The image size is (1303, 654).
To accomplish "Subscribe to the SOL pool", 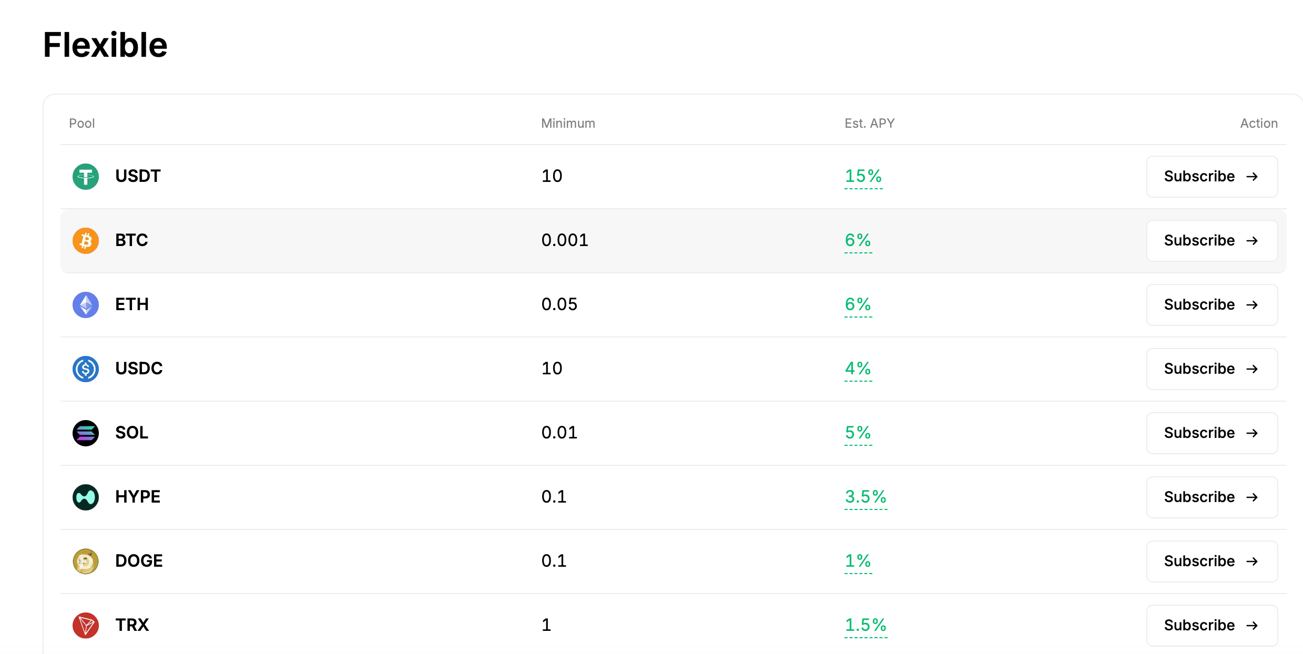I will 1212,433.
